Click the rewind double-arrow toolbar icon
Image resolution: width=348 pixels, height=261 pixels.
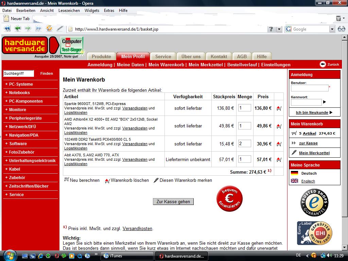pyautogui.click(x=7, y=29)
